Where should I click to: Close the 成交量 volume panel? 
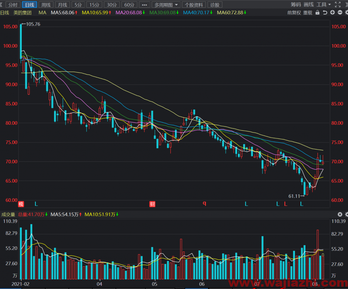click(x=340, y=214)
